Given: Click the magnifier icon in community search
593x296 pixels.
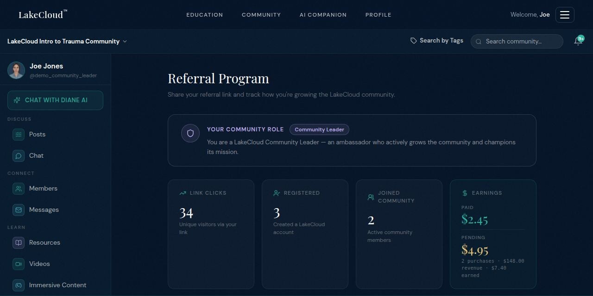Looking at the screenshot, I should coord(479,42).
